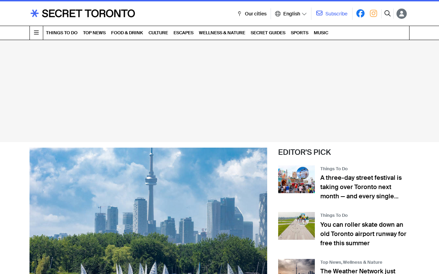Viewport: 439px width, 274px height.
Task: Click Things To Do tag above roller skate article
Action: pyautogui.click(x=334, y=215)
